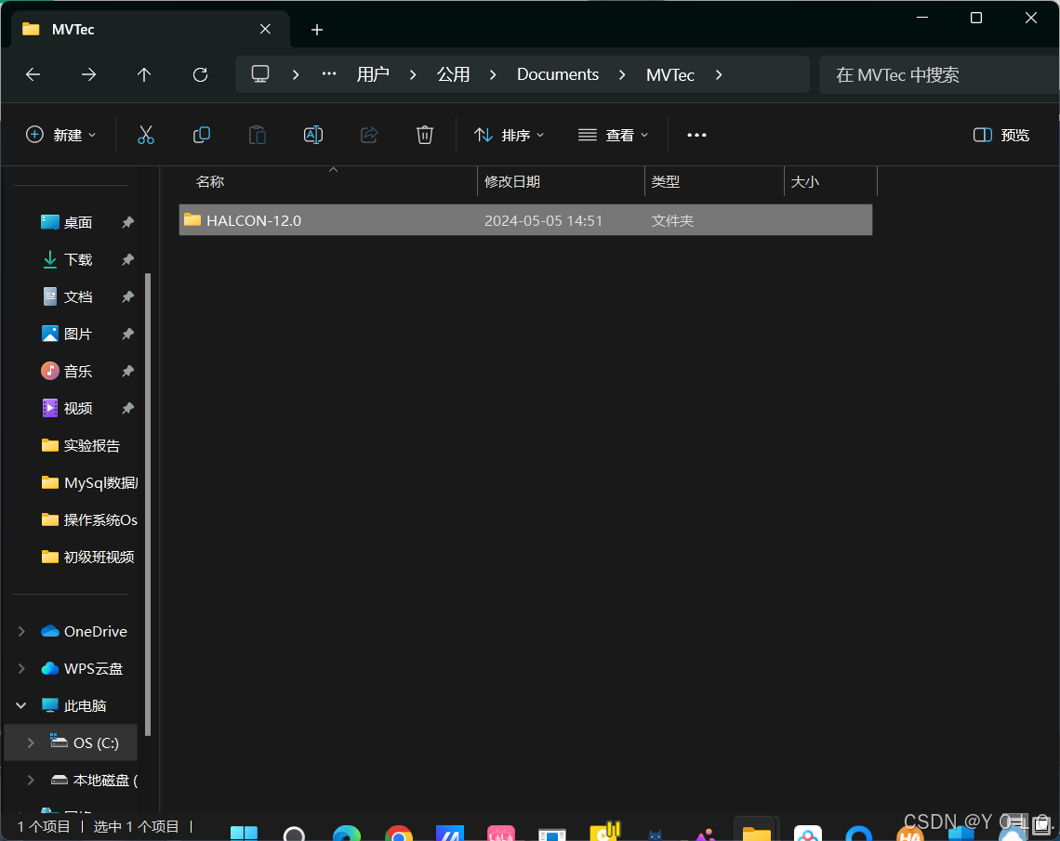Viewport: 1060px width, 841px height.
Task: Expand the OneDrive tree node
Action: (x=21, y=631)
